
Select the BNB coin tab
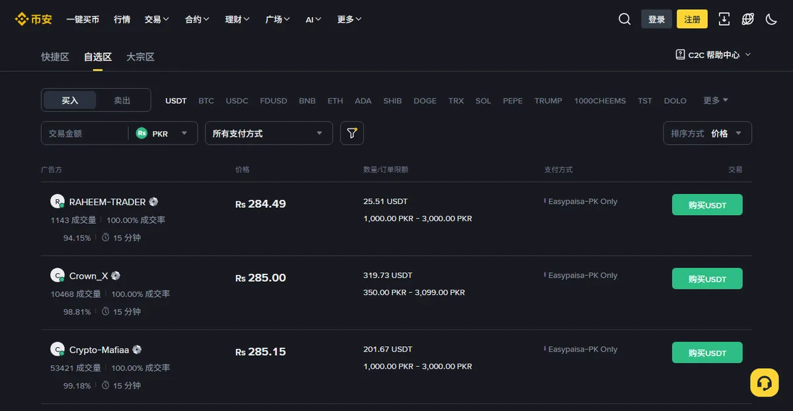tap(307, 101)
